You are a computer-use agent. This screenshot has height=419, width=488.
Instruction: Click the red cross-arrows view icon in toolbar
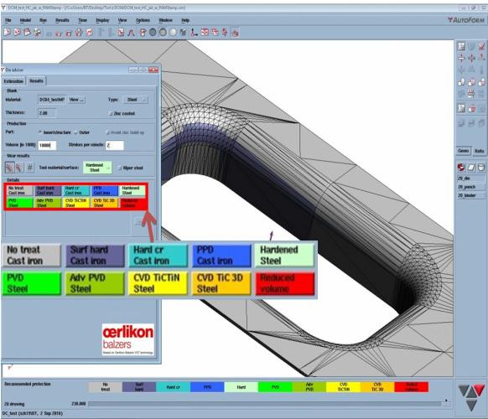tap(205, 32)
